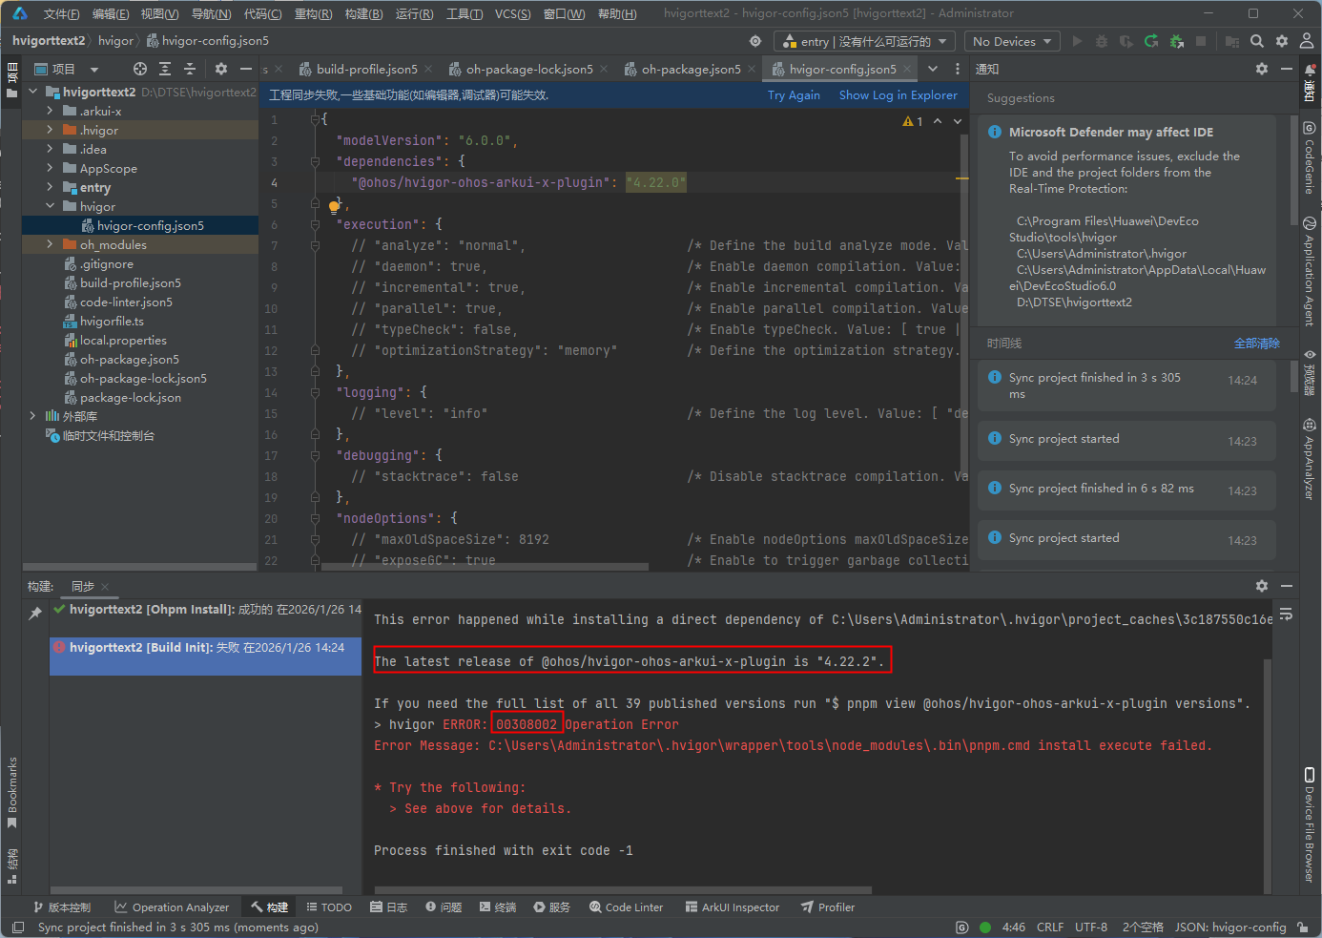This screenshot has height=938, width=1322.
Task: Open the entry run configuration dropdown
Action: click(x=865, y=41)
